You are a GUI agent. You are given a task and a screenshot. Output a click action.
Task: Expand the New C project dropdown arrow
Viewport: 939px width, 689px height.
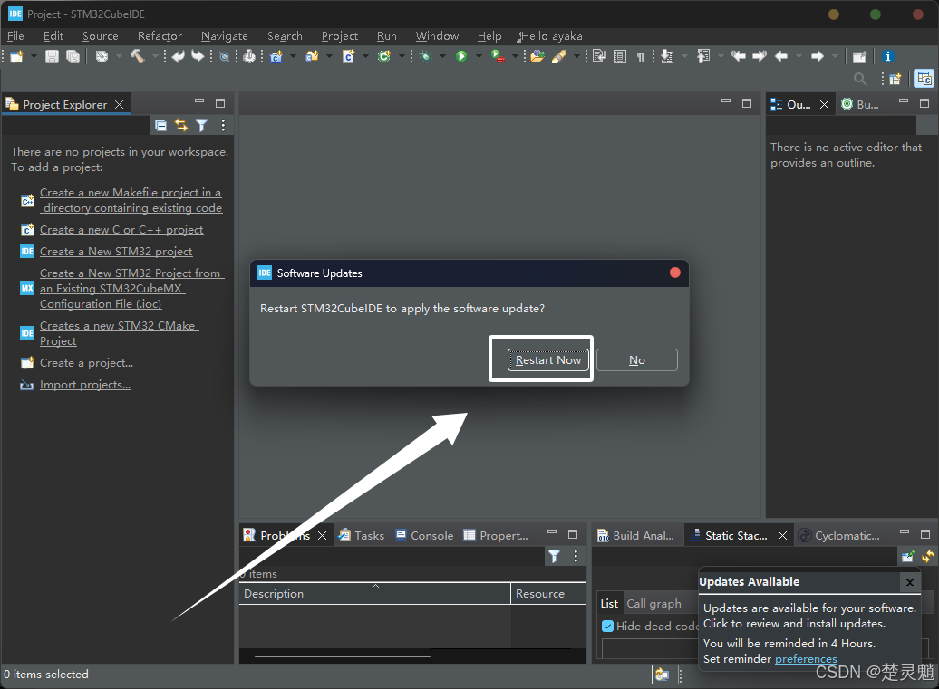293,56
